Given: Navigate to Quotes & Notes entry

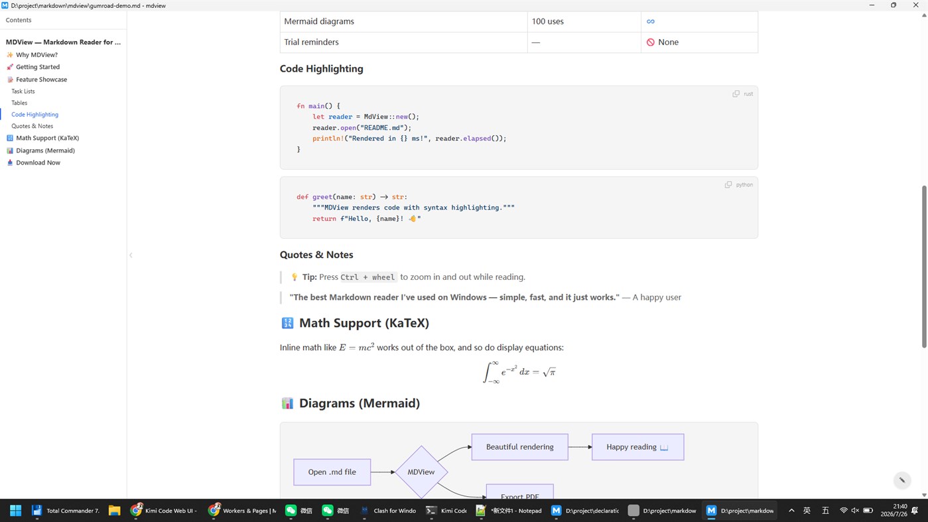Looking at the screenshot, I should click(32, 126).
